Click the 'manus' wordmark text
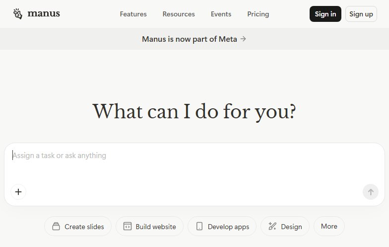This screenshot has width=389, height=247. 44,14
